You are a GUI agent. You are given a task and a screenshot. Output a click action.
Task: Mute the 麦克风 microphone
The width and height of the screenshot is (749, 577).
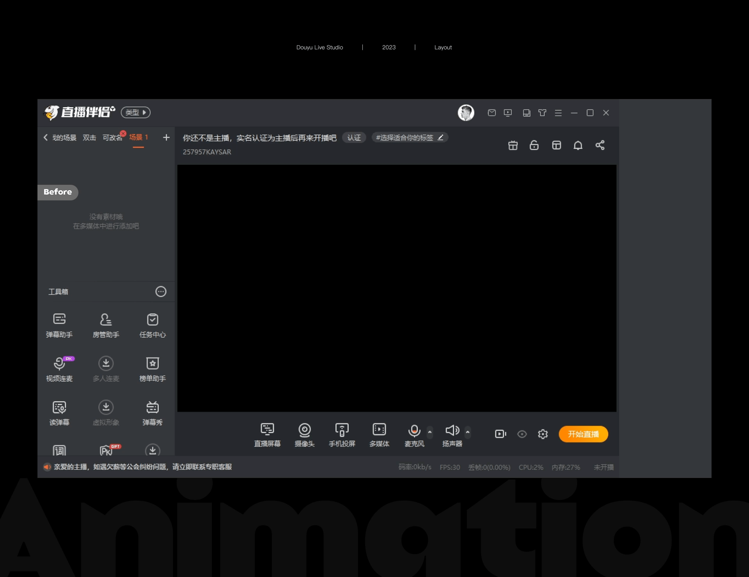pos(414,435)
